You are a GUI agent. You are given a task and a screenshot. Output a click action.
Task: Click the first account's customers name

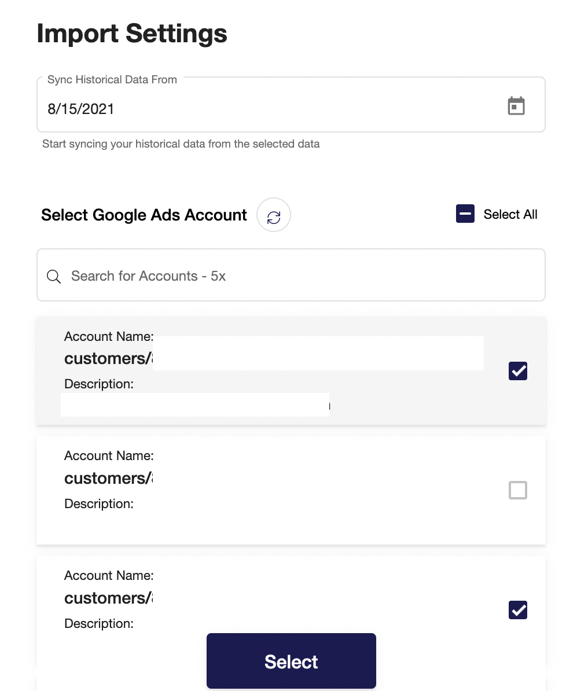(x=108, y=359)
